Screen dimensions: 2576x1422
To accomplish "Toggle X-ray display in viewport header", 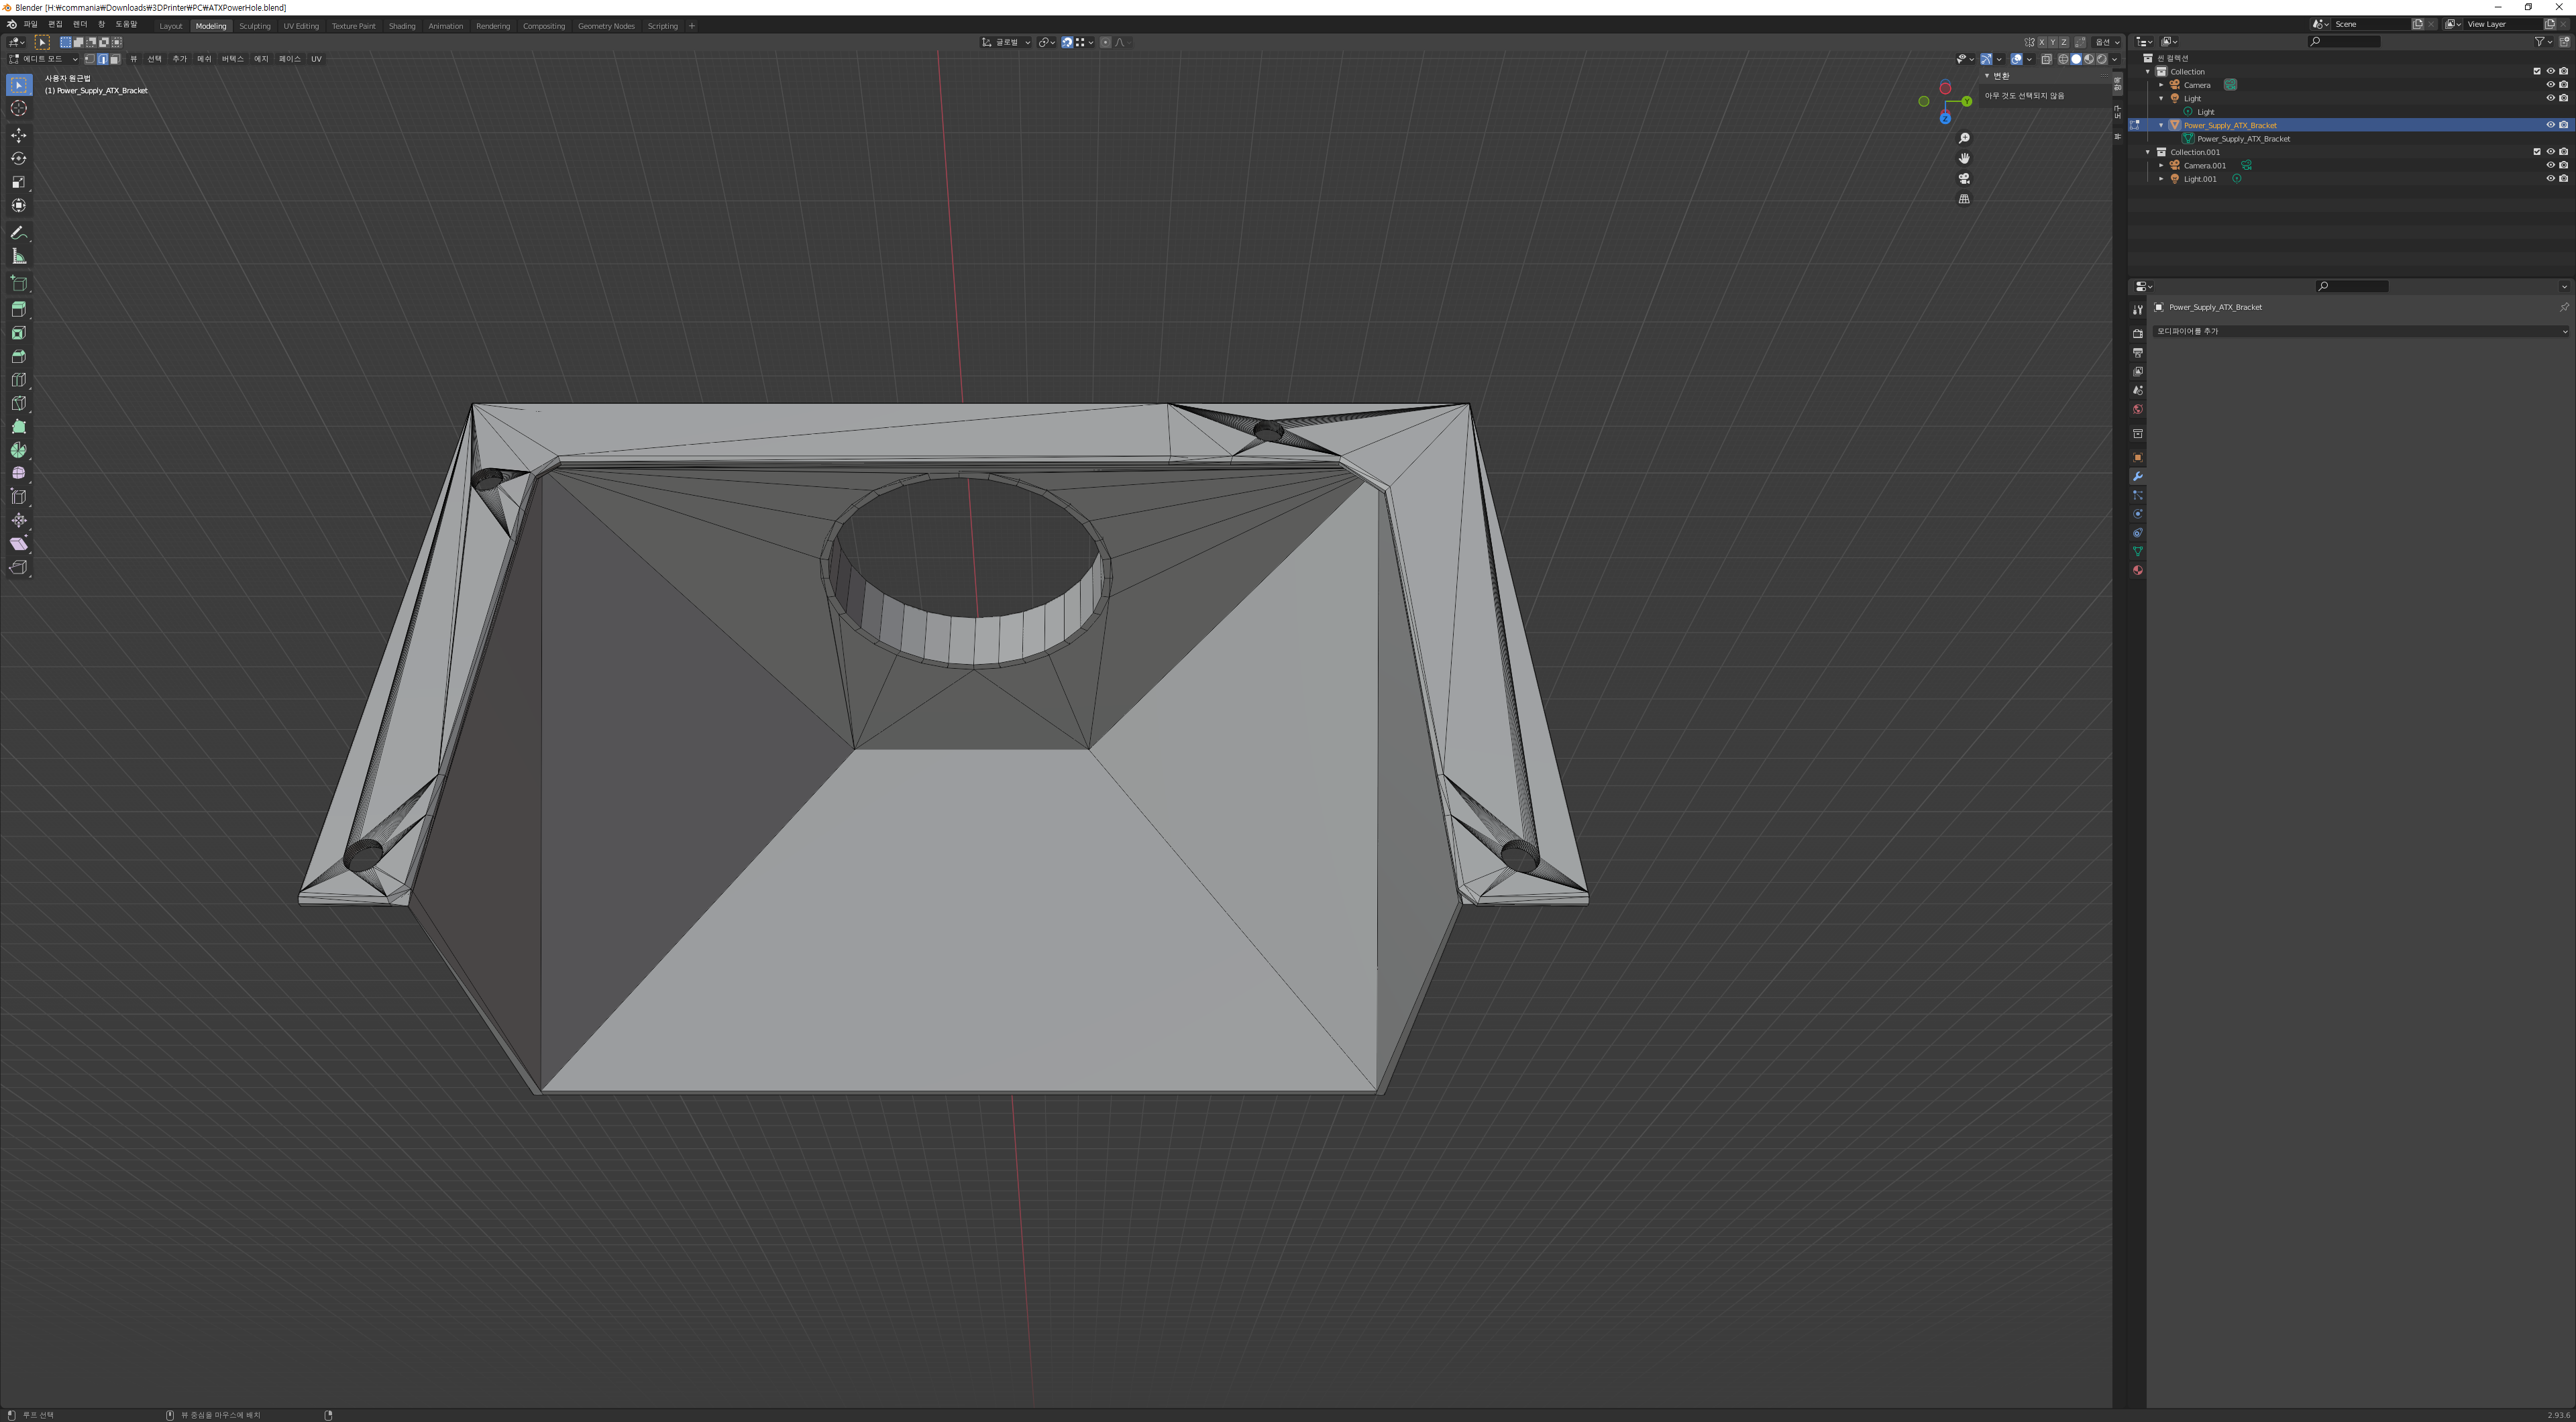I will [x=2046, y=59].
